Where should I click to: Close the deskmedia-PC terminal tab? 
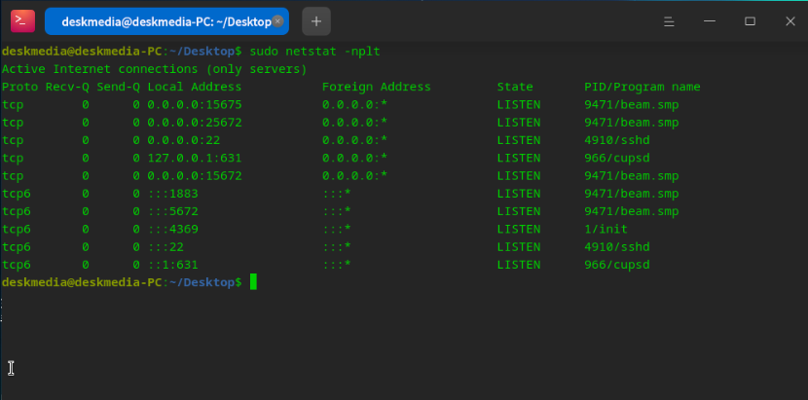point(277,21)
